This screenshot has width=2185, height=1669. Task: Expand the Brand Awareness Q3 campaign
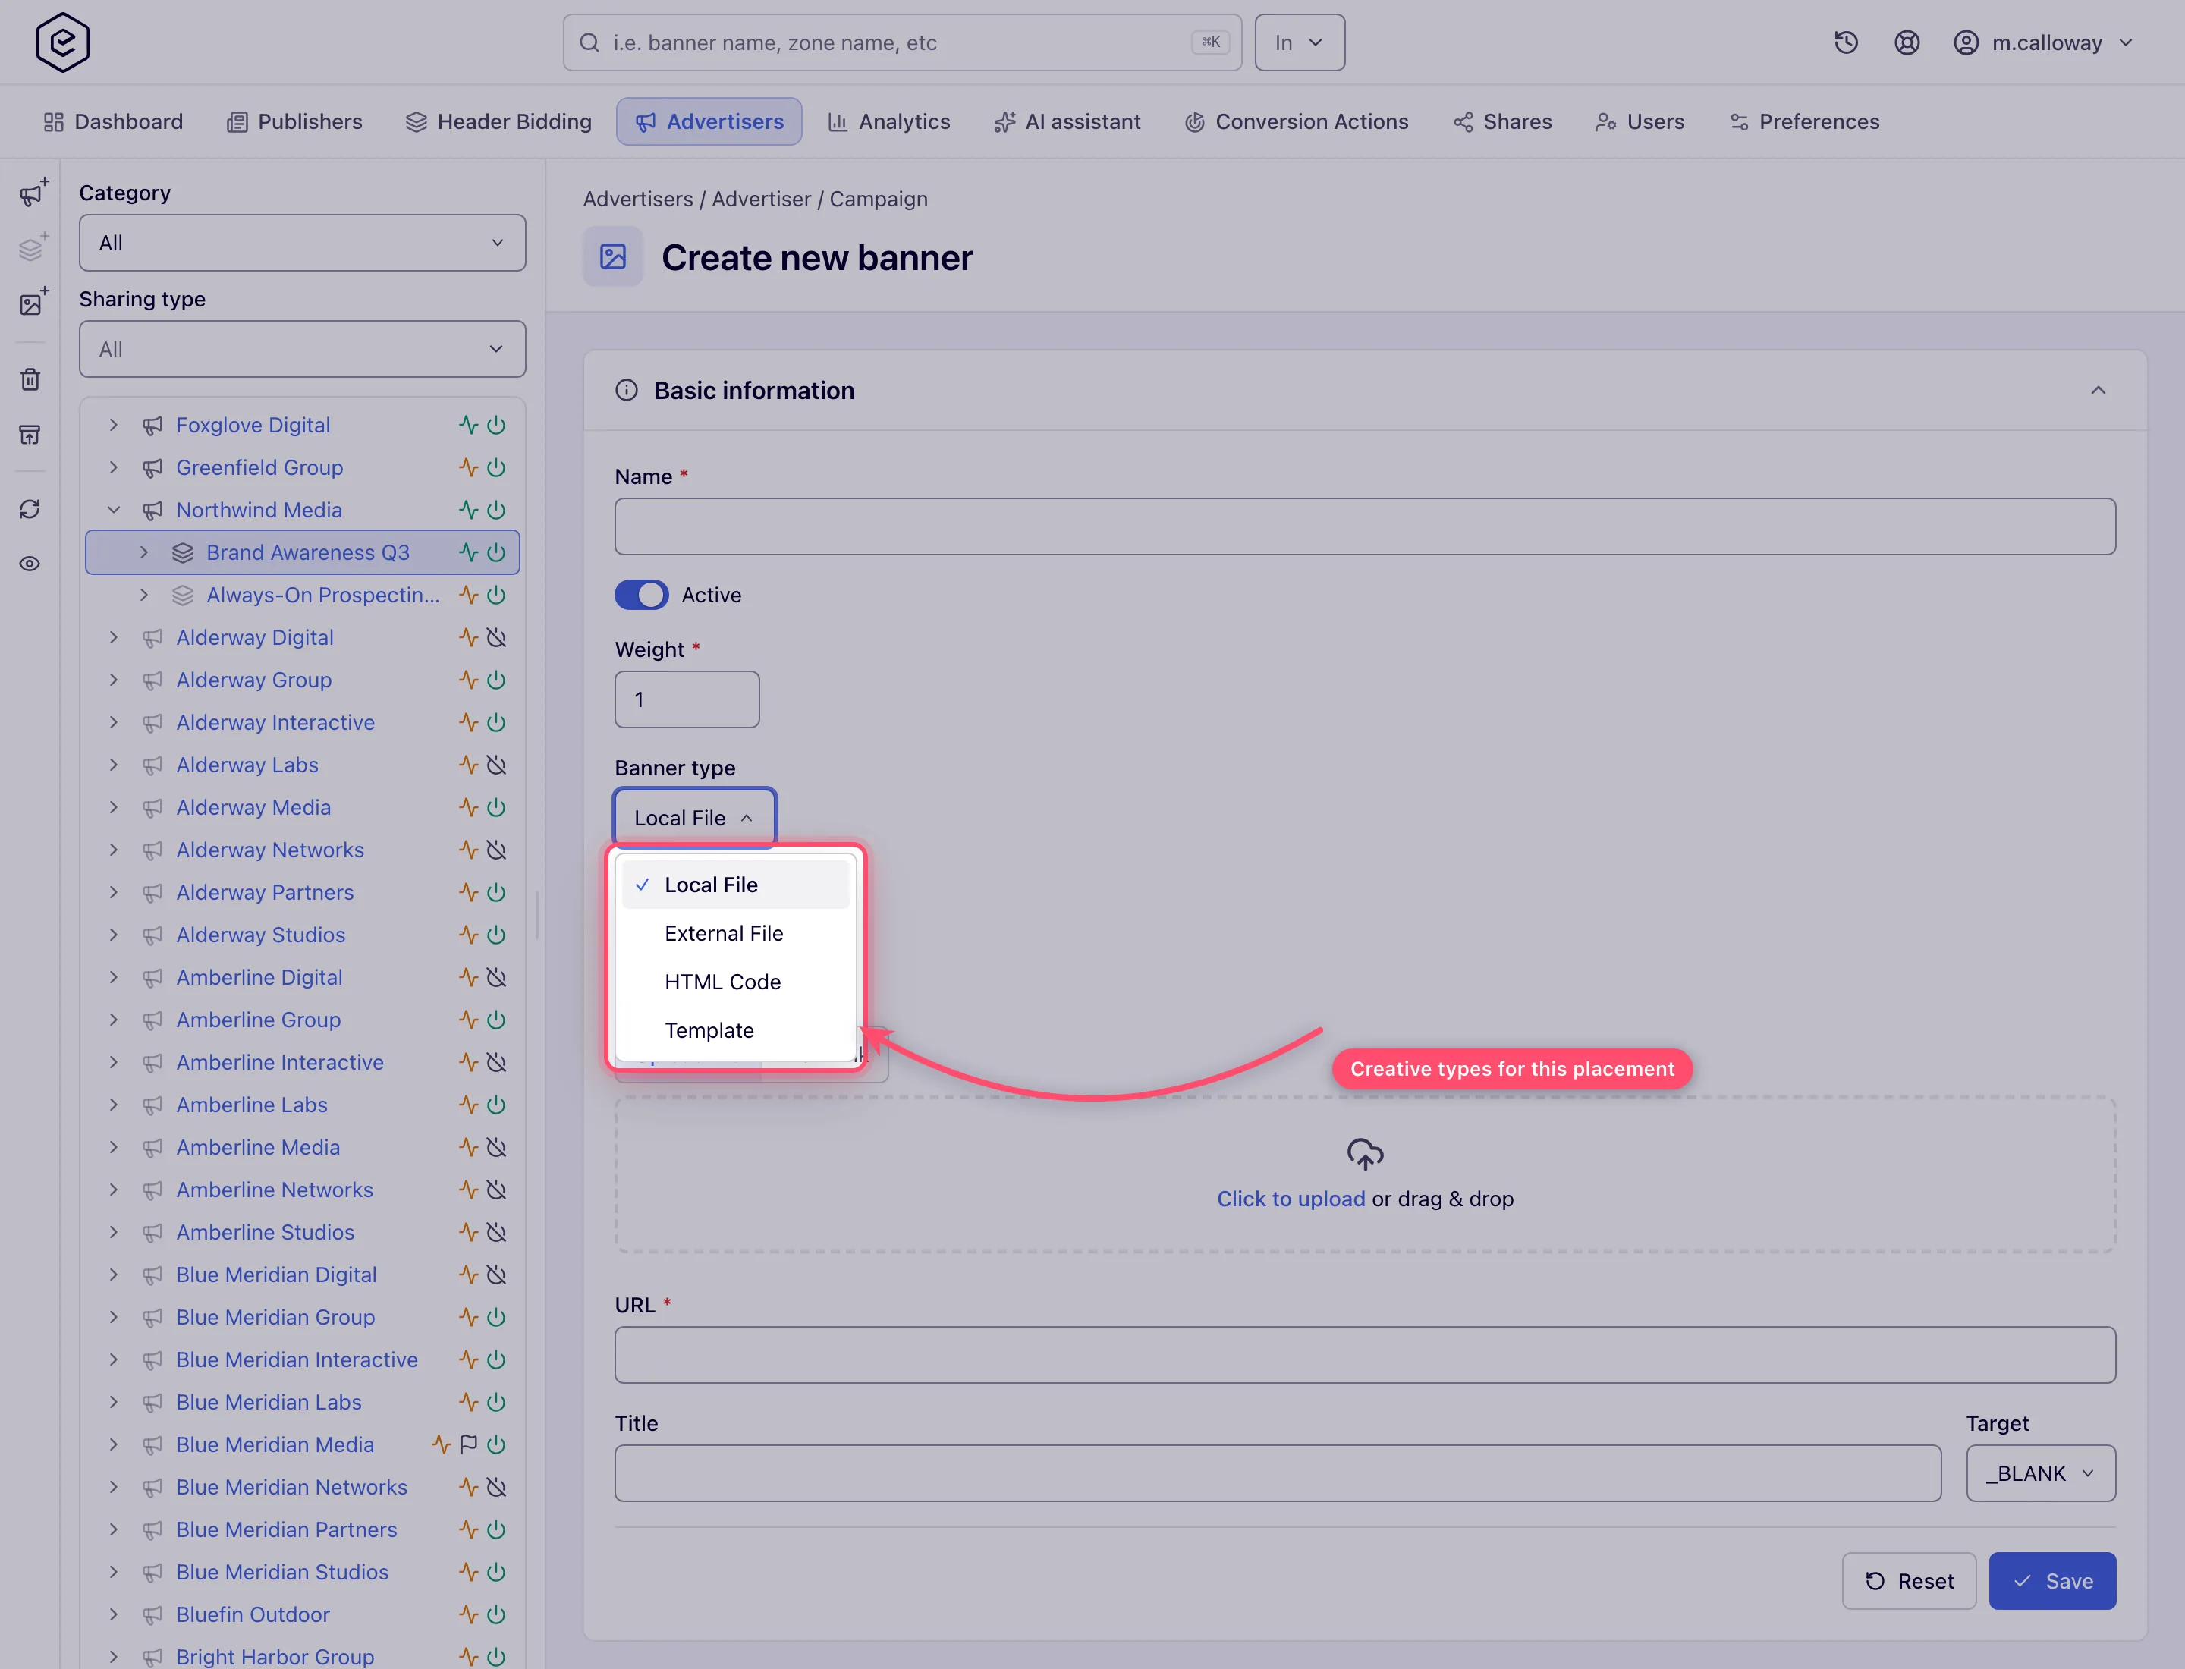tap(144, 552)
